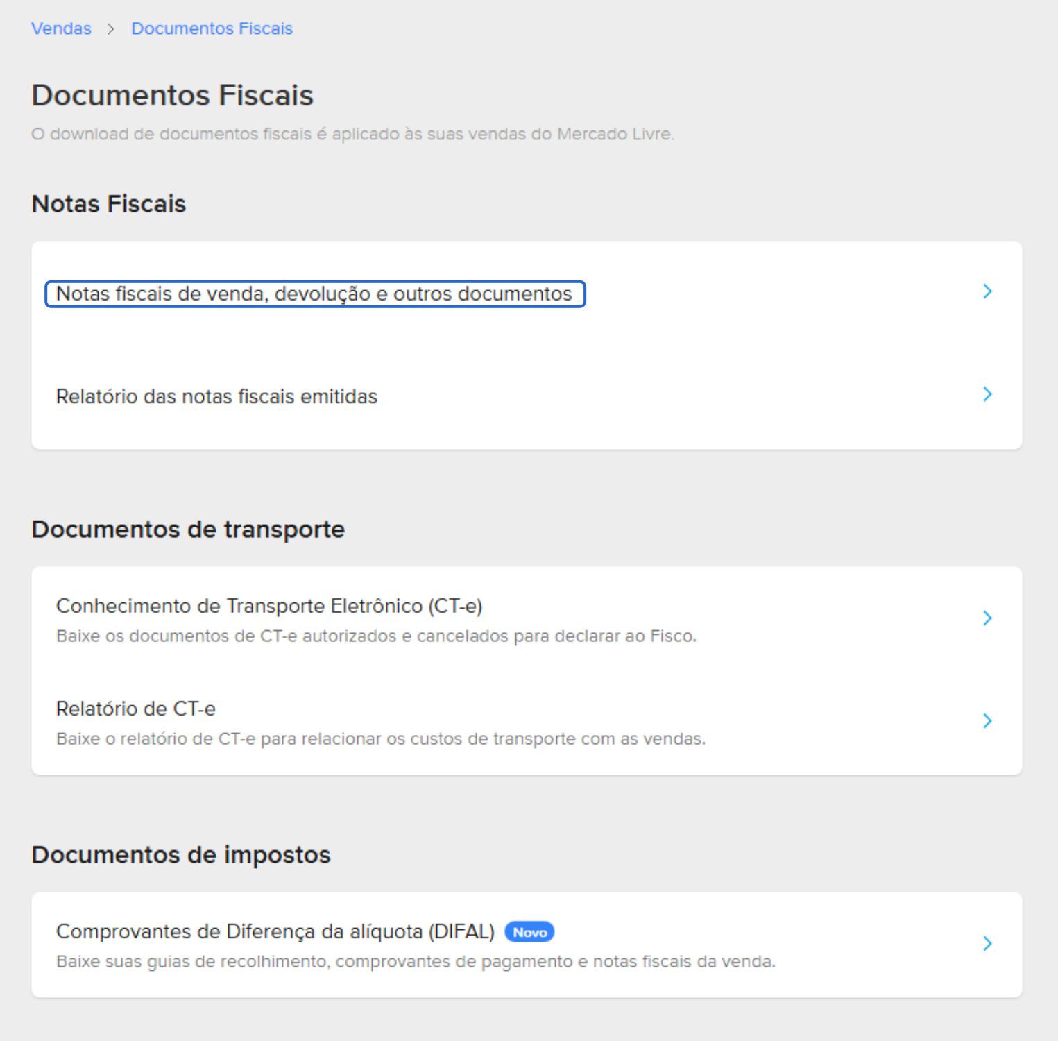This screenshot has width=1058, height=1041.
Task: Select "Documentos Fiscais" breadcrumb entry
Action: pyautogui.click(x=211, y=28)
